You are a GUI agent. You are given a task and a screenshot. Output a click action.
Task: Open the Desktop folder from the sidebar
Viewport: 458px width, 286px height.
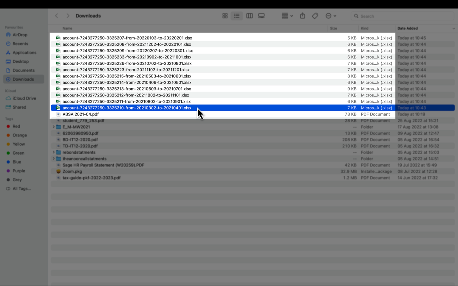(21, 61)
